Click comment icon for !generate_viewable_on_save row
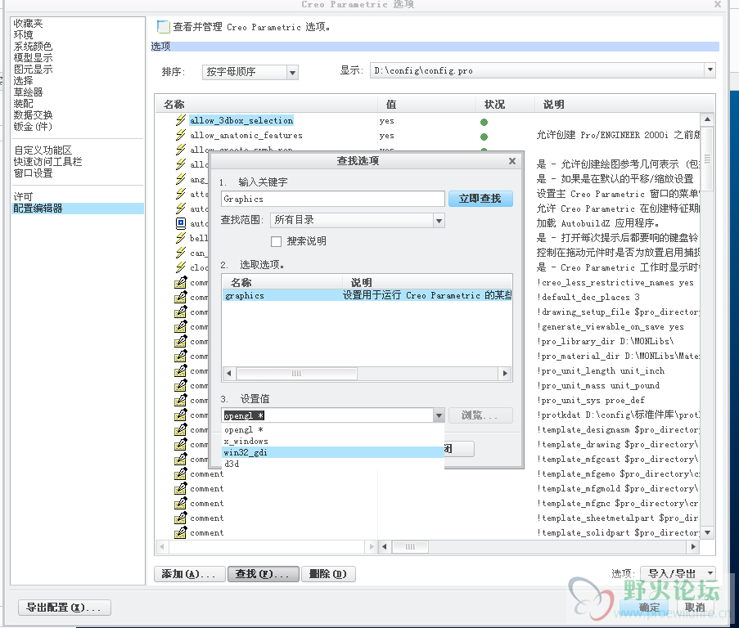Image resolution: width=739 pixels, height=628 pixels. (181, 326)
